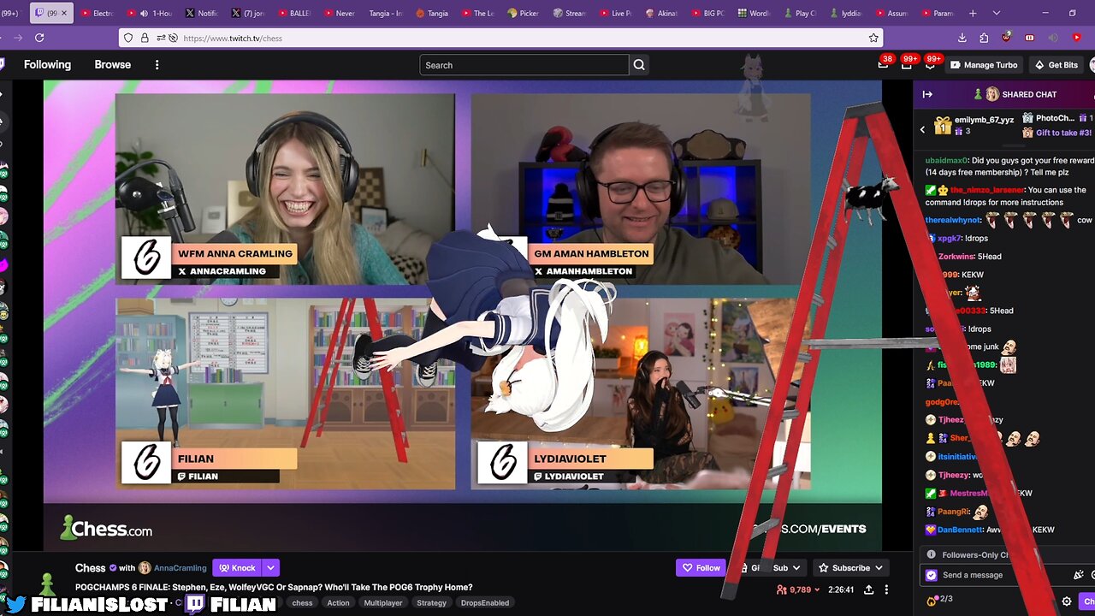
Task: Click the Strategy tag
Action: pyautogui.click(x=431, y=602)
